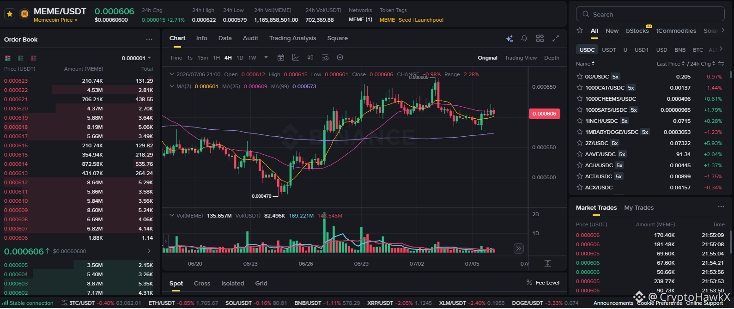Image resolution: width=734 pixels, height=309 pixels.
Task: Show both buy and sell orders view
Action: click(8, 58)
